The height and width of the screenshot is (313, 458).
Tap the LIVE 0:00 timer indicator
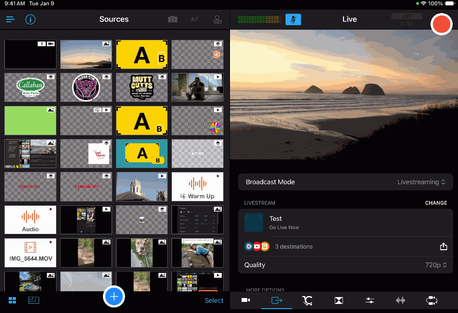[407, 20]
